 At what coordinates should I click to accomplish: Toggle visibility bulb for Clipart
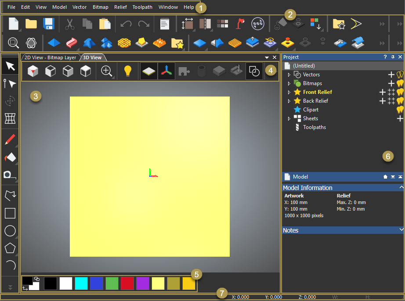pyautogui.click(x=400, y=110)
